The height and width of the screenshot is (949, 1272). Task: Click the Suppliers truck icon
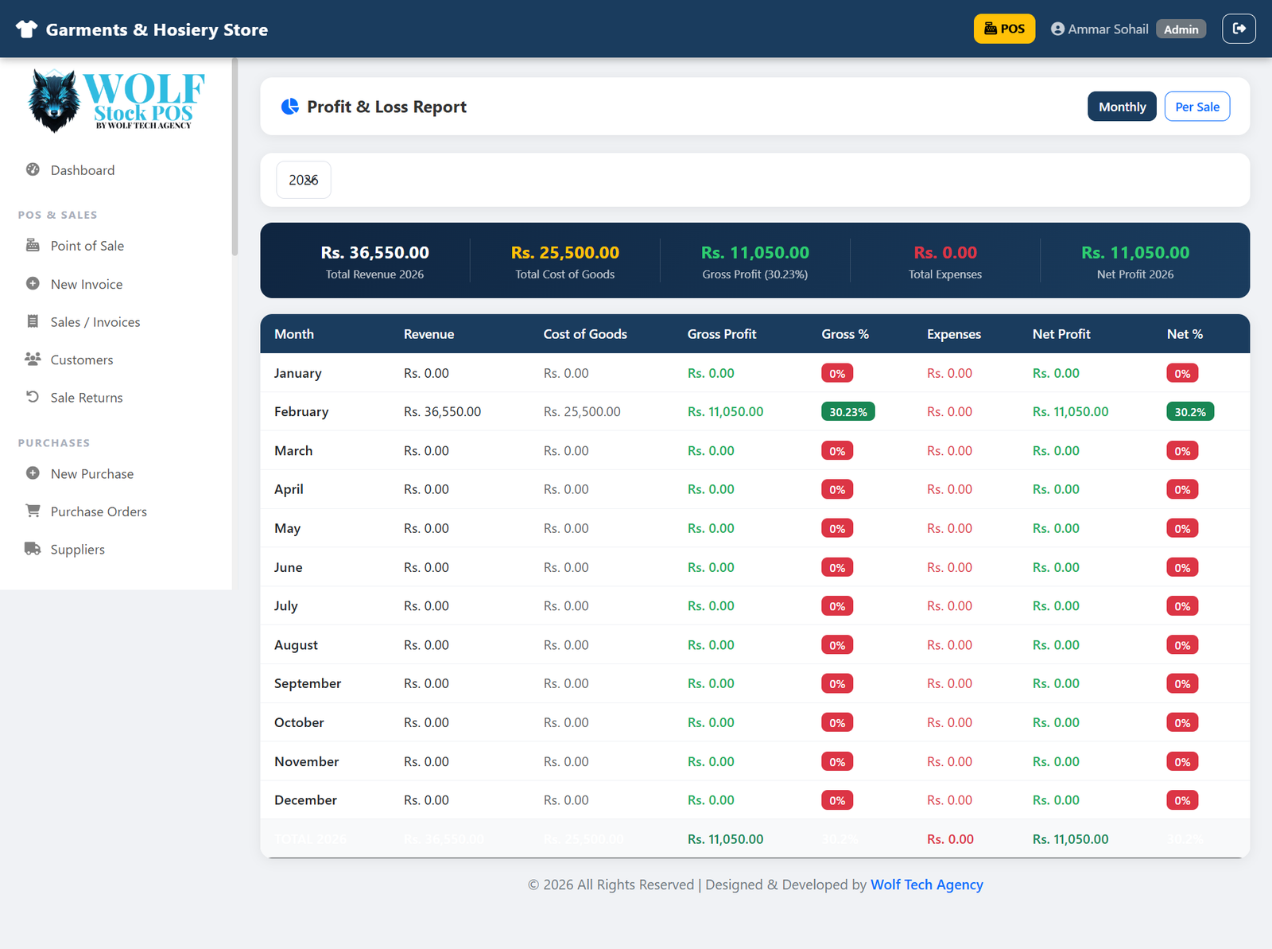(33, 549)
